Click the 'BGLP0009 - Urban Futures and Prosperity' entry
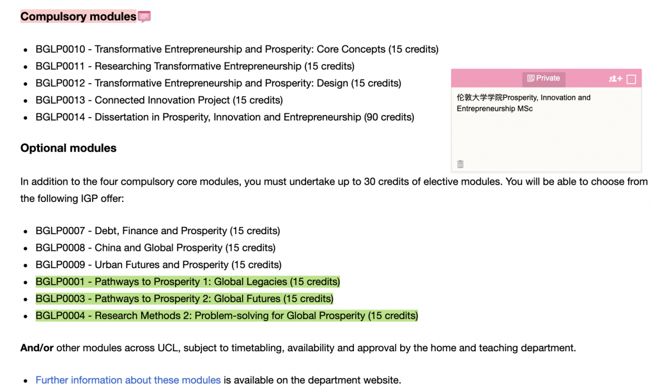 tap(158, 265)
